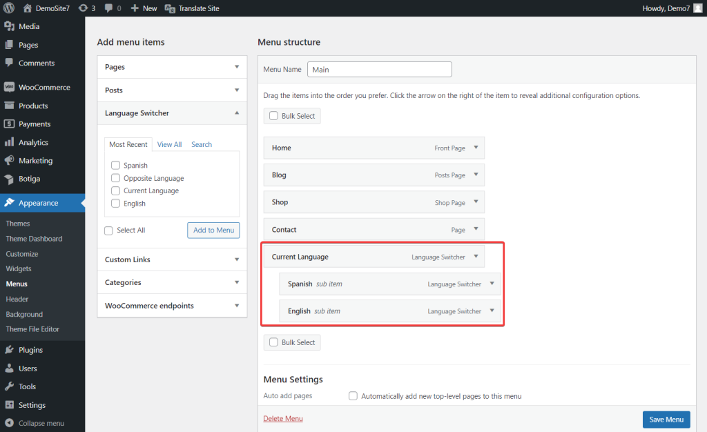The height and width of the screenshot is (432, 707).
Task: Open the WordPress logo menu
Action: click(9, 8)
